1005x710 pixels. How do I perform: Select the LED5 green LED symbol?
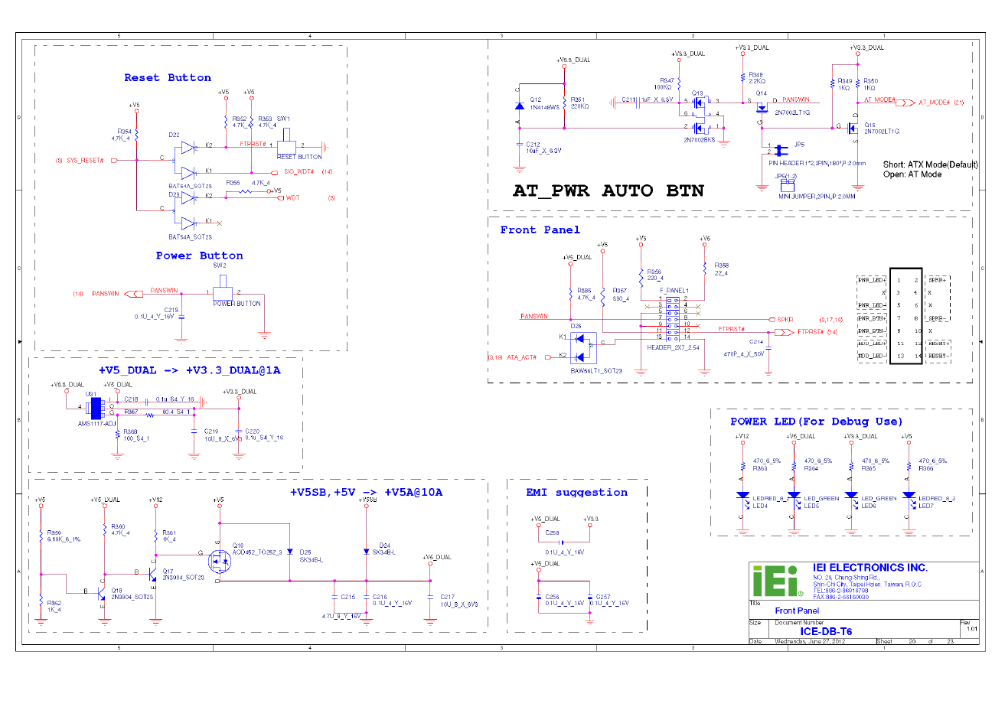point(795,497)
